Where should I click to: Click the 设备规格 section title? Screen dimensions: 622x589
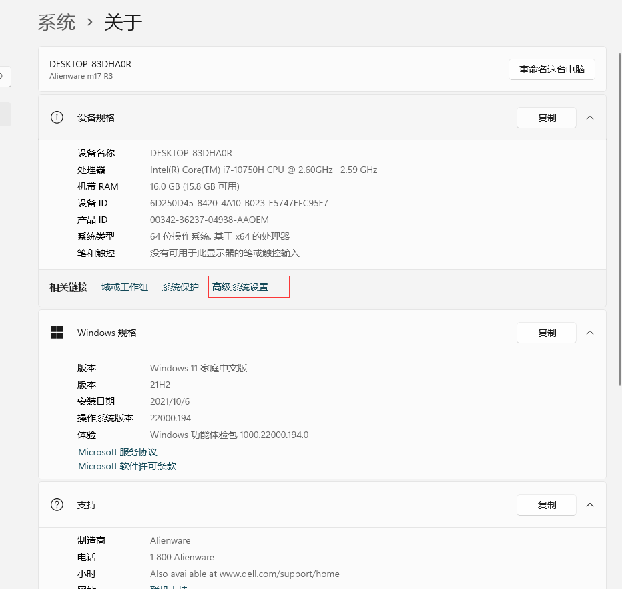tap(96, 118)
